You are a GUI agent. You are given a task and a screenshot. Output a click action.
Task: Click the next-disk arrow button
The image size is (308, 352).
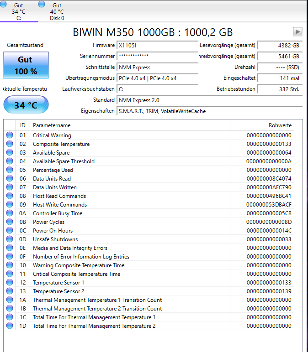297,31
